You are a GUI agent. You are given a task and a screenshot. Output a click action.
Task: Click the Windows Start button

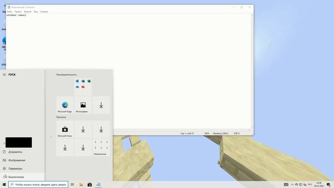(4, 184)
